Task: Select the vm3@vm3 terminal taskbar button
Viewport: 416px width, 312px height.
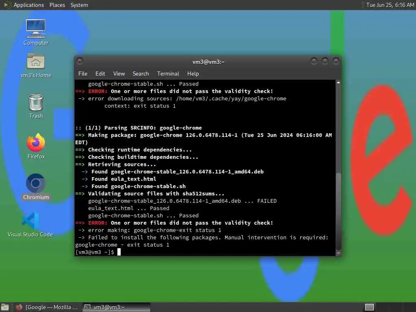Action: click(x=116, y=307)
